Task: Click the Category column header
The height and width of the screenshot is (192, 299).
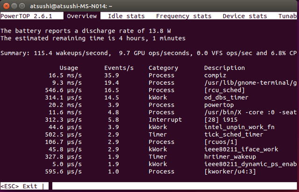Action: [163, 68]
